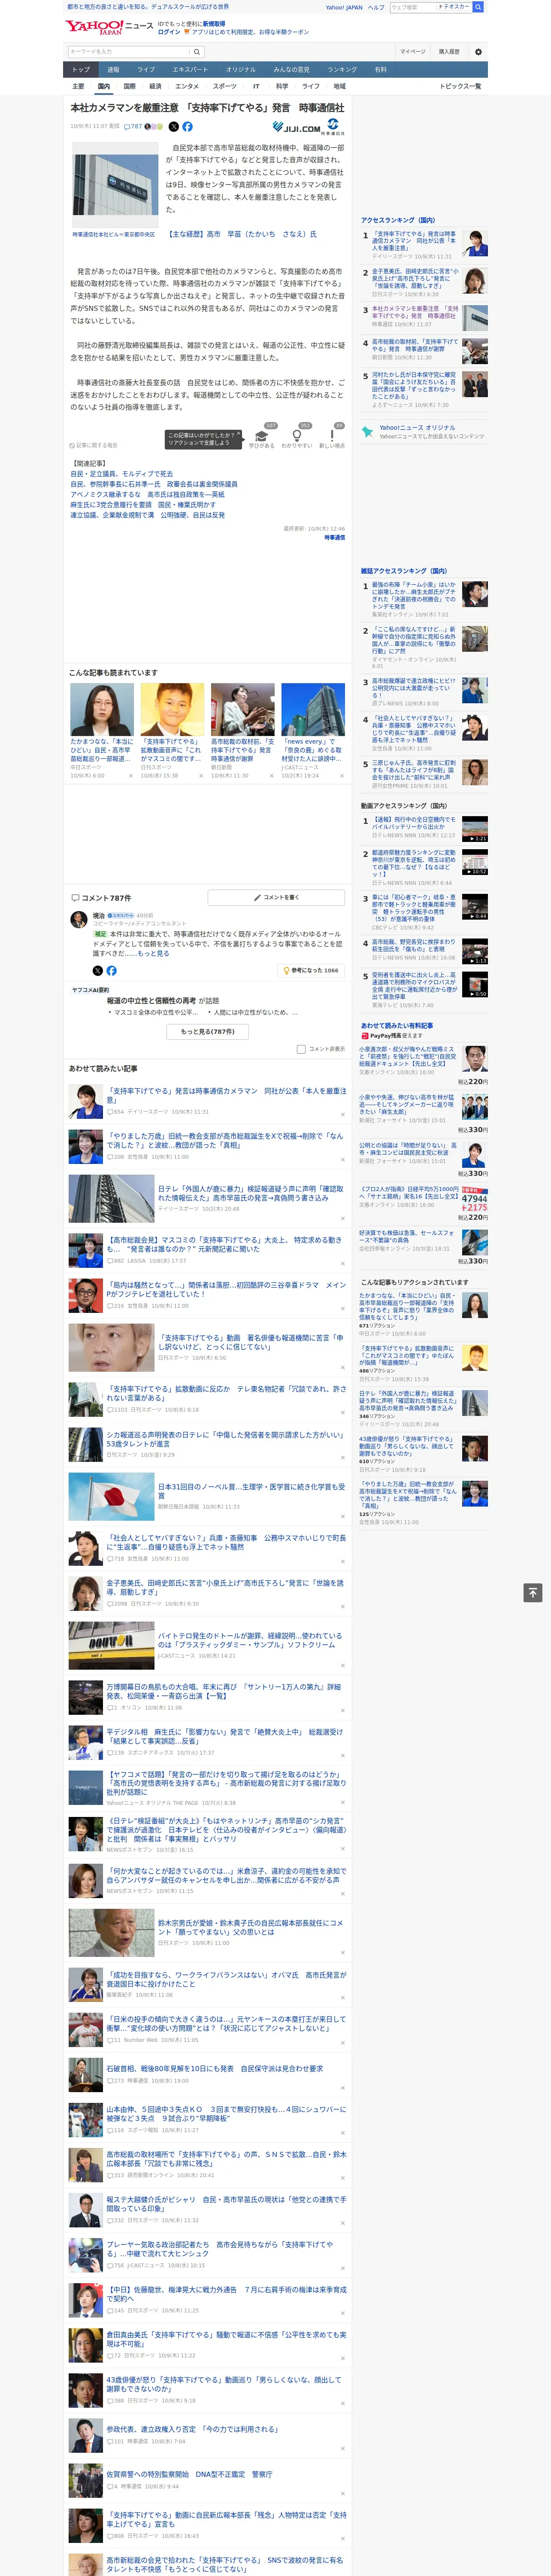
Task: Open the 【主な経歴】高市 早苗 link
Action: (x=242, y=233)
